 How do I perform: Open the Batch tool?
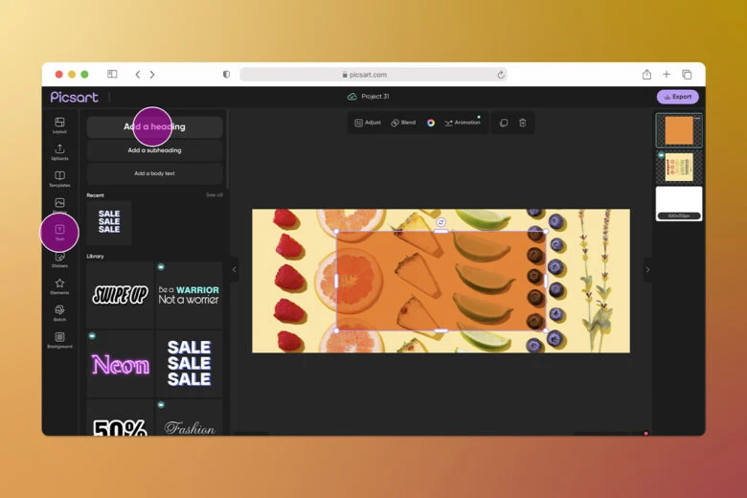click(x=59, y=312)
